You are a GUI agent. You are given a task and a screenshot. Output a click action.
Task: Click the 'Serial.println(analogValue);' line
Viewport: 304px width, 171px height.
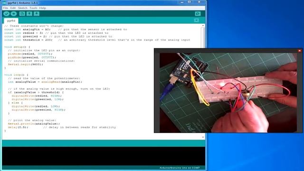point(34,123)
